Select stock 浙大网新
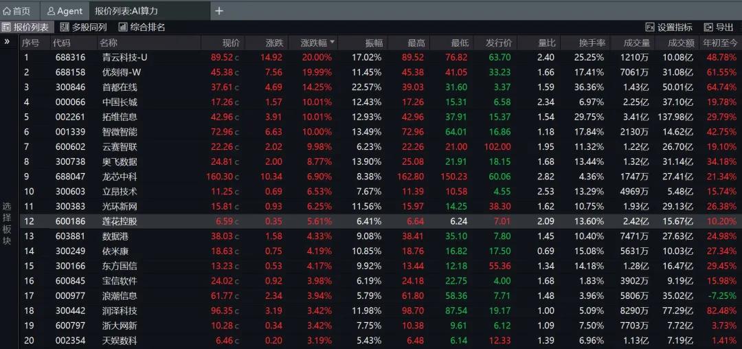742x349 pixels. pos(120,326)
